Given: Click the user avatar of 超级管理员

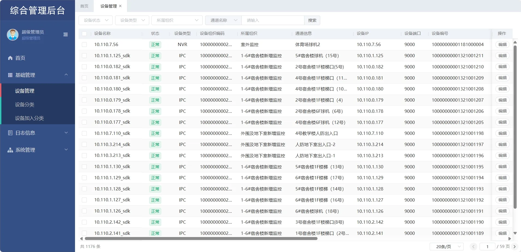Looking at the screenshot, I should point(13,35).
